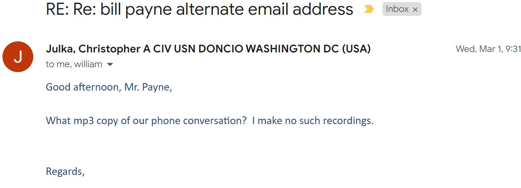Click the 'Good afternoon, Mr. Payne,' greeting
Viewport: 521px width, 188px height.
click(109, 87)
